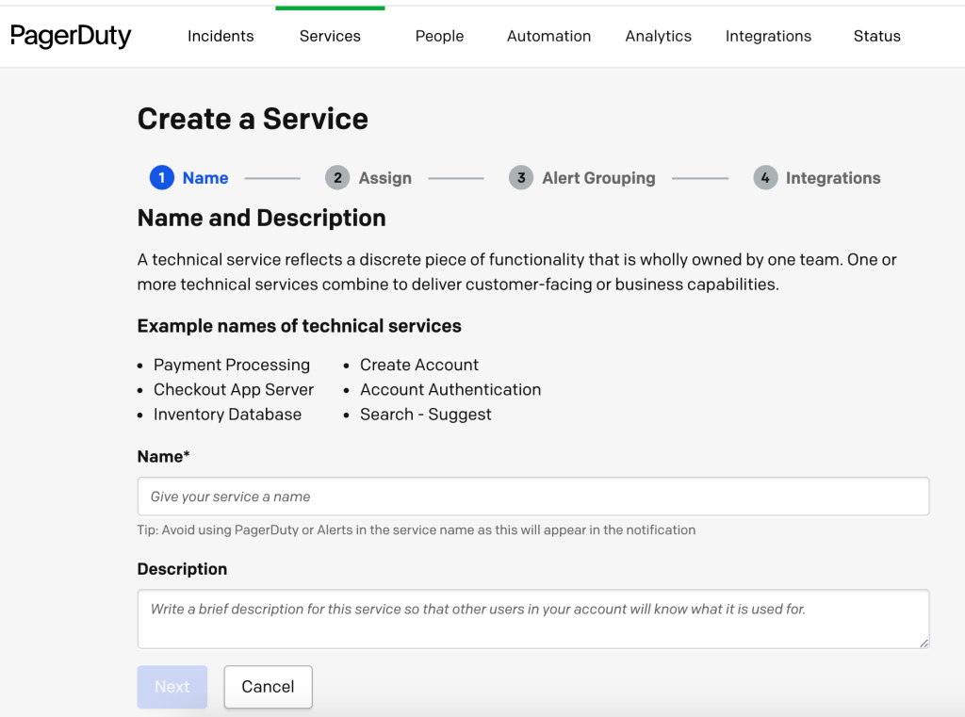Focus the service Name input field
This screenshot has width=965, height=717.
532,497
